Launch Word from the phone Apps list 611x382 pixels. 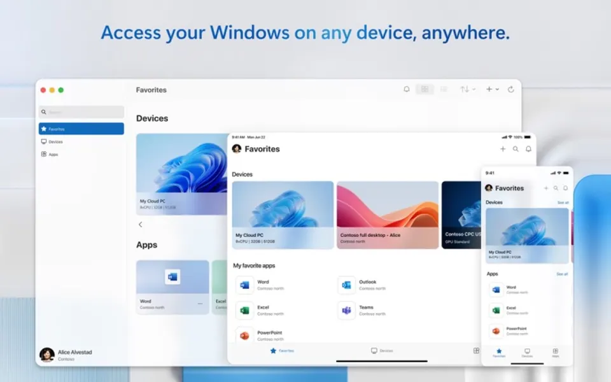click(509, 290)
